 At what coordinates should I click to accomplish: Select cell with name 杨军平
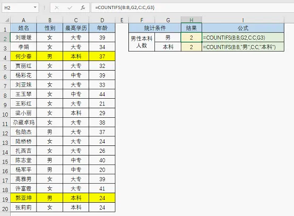(x=23, y=169)
